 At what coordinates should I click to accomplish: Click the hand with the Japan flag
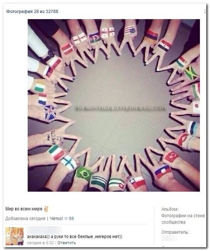196,106
